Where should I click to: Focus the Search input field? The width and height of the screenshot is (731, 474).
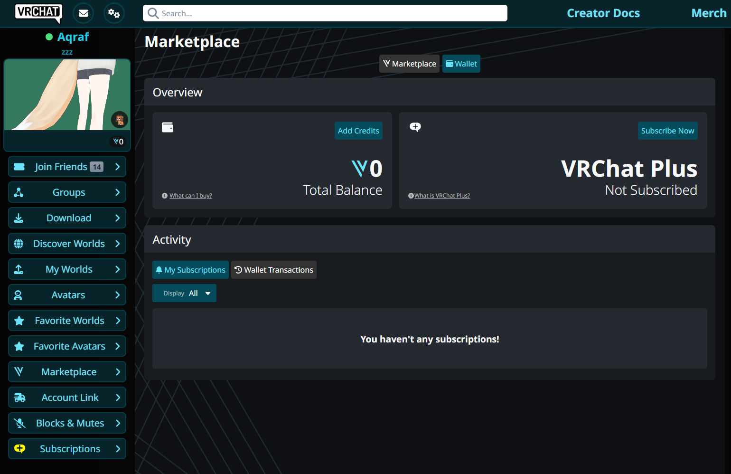coord(325,13)
